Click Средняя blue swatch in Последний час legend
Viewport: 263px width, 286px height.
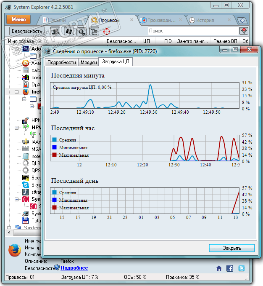tap(54, 140)
